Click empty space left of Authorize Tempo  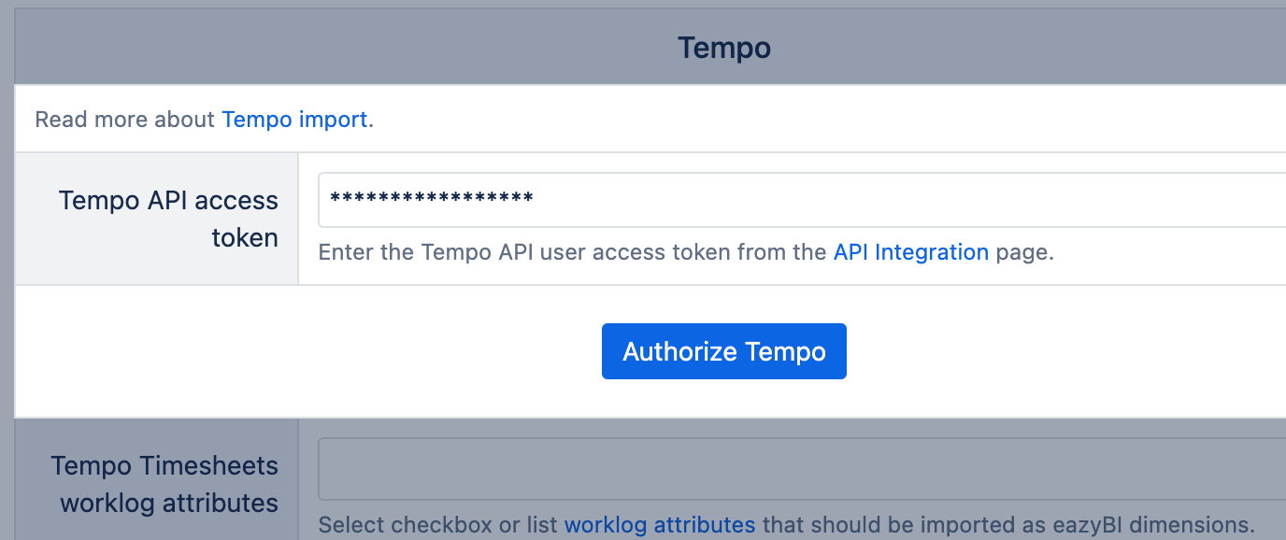pos(308,351)
